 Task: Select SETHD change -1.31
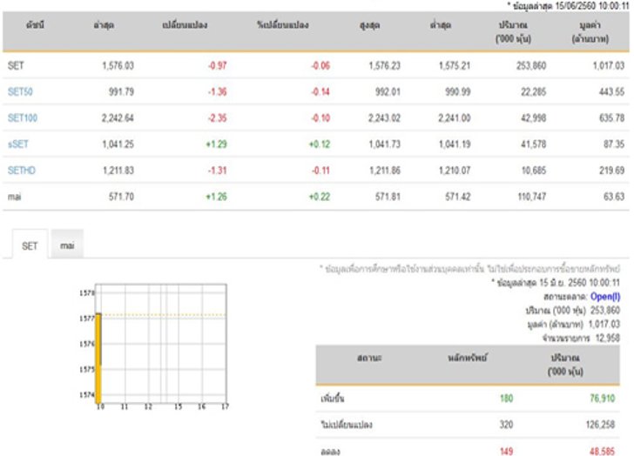[x=218, y=171]
